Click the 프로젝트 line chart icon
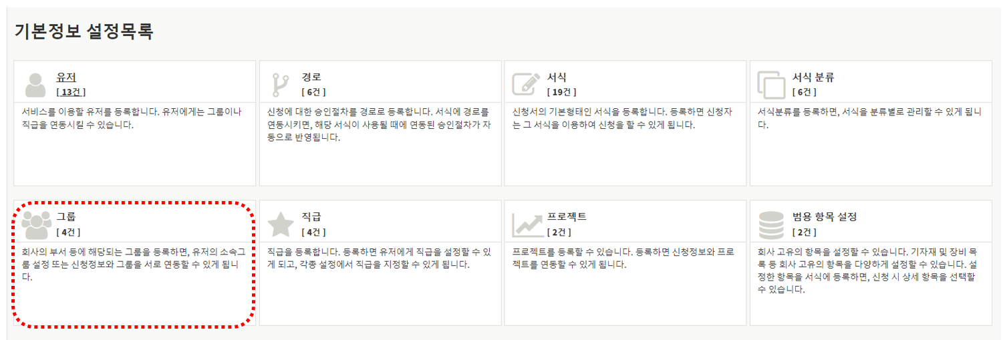The width and height of the screenshot is (1003, 340). [x=527, y=225]
